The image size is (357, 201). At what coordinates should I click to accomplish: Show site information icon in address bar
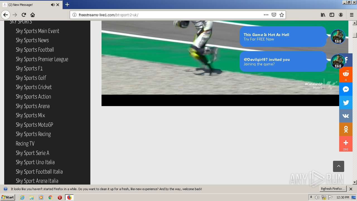pos(74,15)
